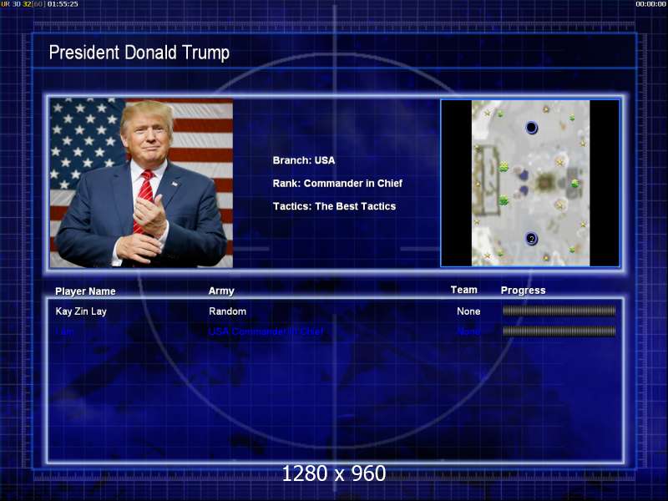Select start position 2 marker on map
The image size is (668, 501).
531,239
